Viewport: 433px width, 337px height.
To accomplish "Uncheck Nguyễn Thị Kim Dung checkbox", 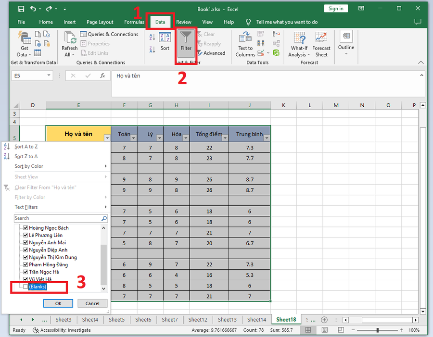I will [x=25, y=257].
